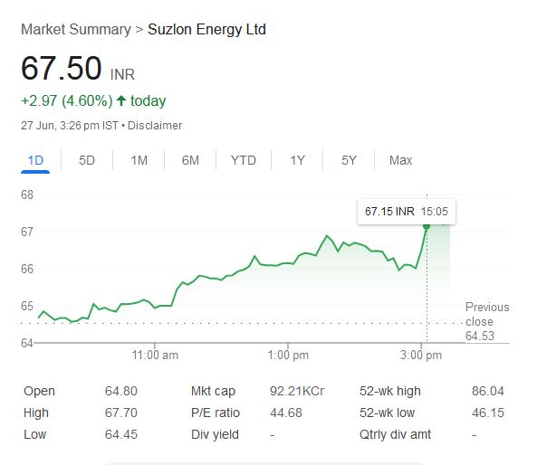Switch to the 5D tab
This screenshot has height=465, width=556.
click(87, 160)
